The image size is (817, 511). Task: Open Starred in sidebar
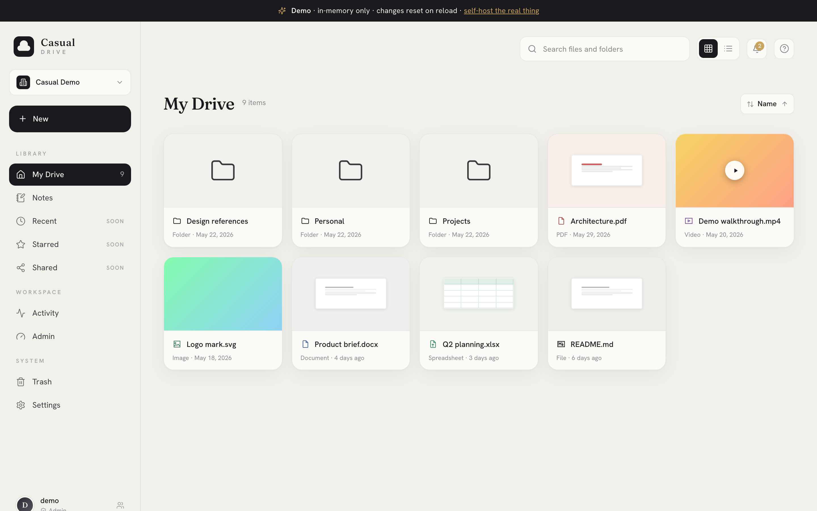click(x=70, y=244)
